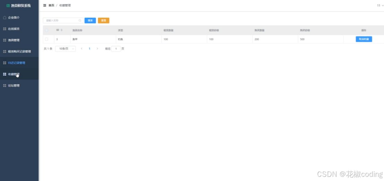
Task: Open 归还记录管理 in the sidebar
Action: pyautogui.click(x=19, y=63)
